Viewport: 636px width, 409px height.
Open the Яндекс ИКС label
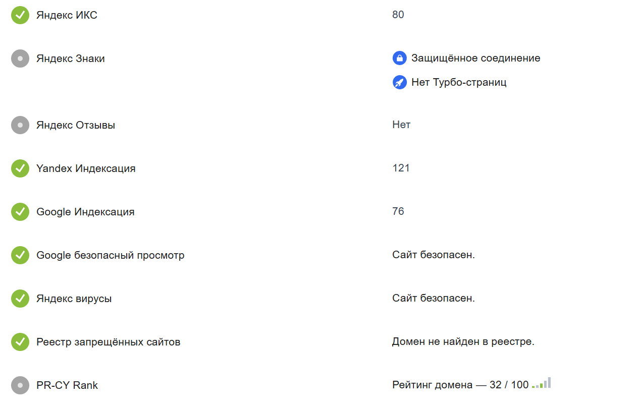[x=67, y=15]
